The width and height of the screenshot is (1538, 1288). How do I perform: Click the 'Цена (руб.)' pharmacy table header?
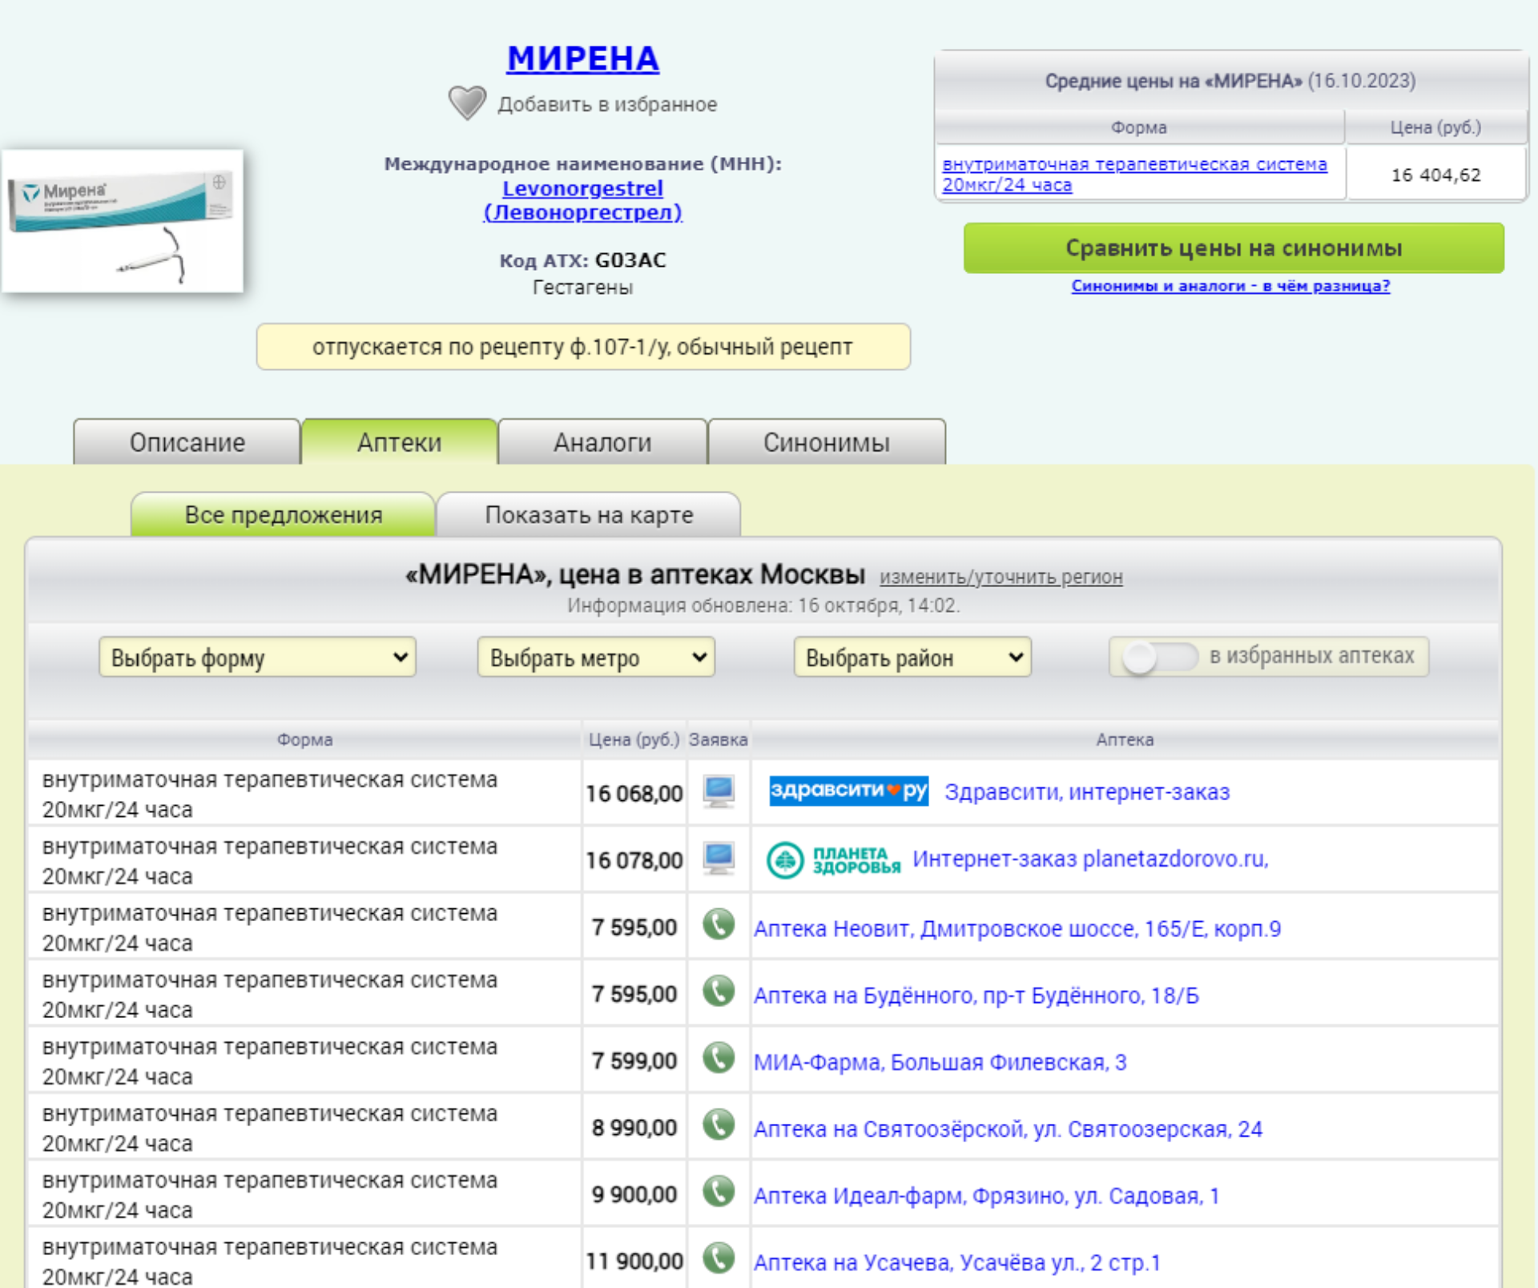[634, 739]
